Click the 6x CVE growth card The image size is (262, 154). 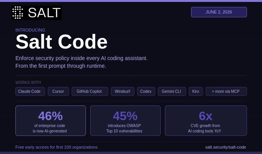(x=206, y=121)
